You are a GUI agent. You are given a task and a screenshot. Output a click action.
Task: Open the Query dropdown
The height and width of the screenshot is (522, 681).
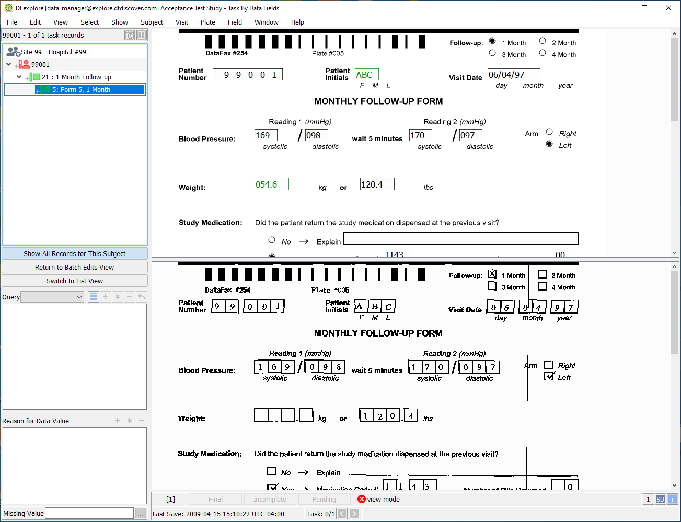coord(52,297)
